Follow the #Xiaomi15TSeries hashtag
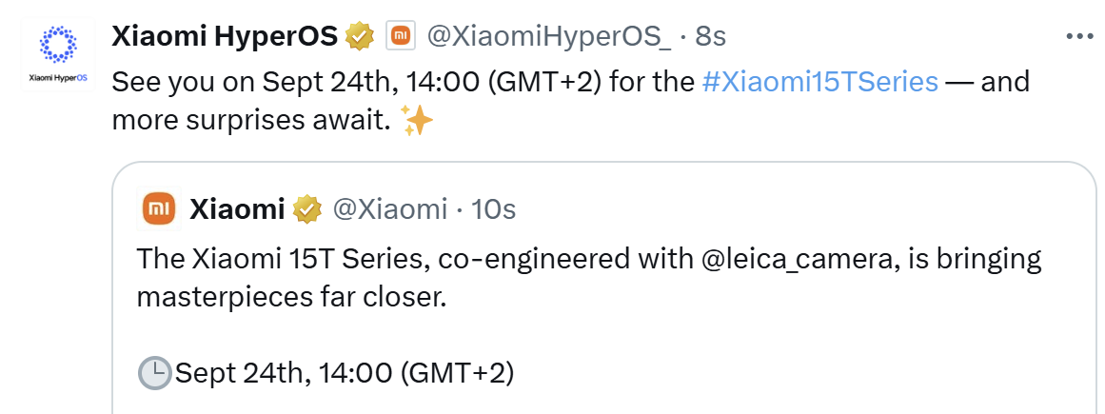This screenshot has height=414, width=1105. [820, 82]
